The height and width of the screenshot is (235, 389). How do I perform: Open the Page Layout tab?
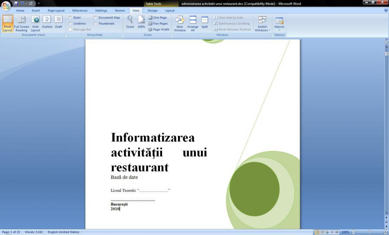(x=56, y=10)
